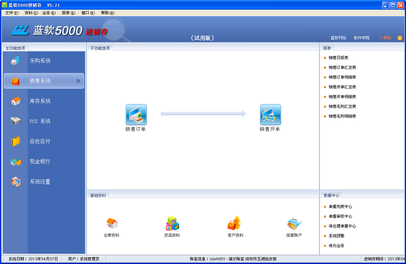Select the 数据中心 tab
406x264 pixels.
pos(331,196)
